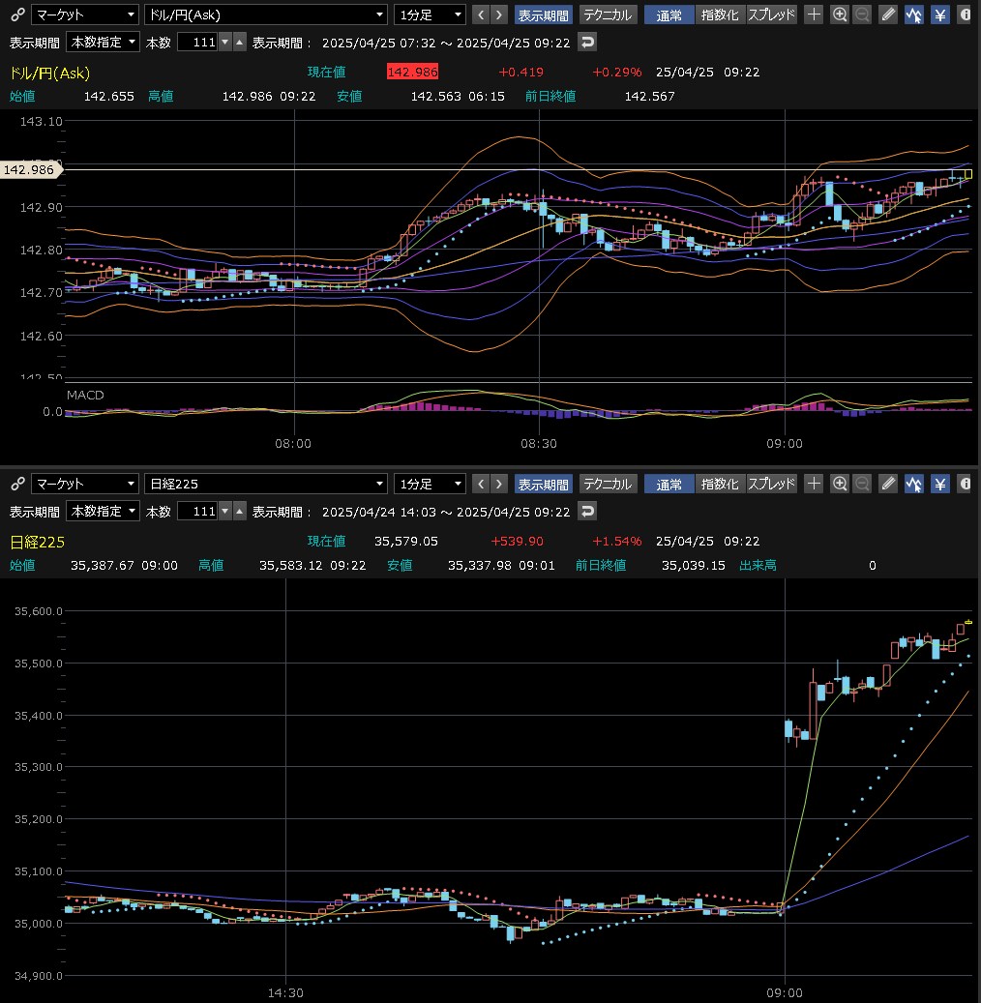Toggle yen price icon in Nikkei panel
Screen dimensions: 981x1003
[x=940, y=484]
